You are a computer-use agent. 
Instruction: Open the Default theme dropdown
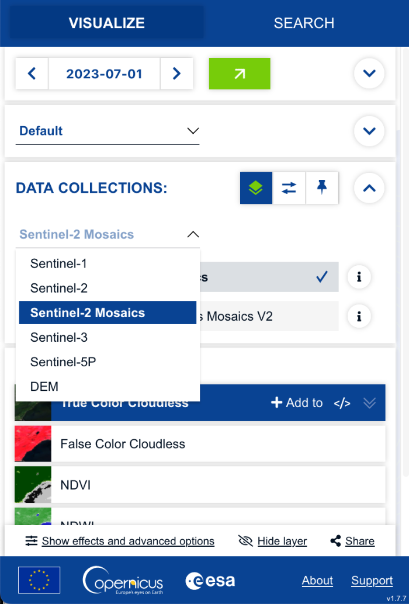point(108,131)
